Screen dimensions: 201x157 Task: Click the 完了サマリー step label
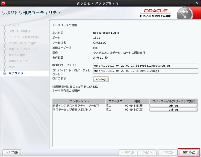coord(17,73)
